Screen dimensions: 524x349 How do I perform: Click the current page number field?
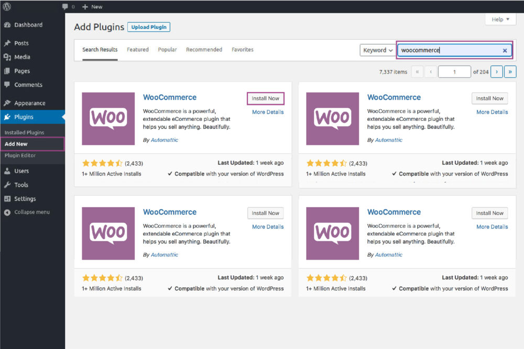tap(454, 72)
